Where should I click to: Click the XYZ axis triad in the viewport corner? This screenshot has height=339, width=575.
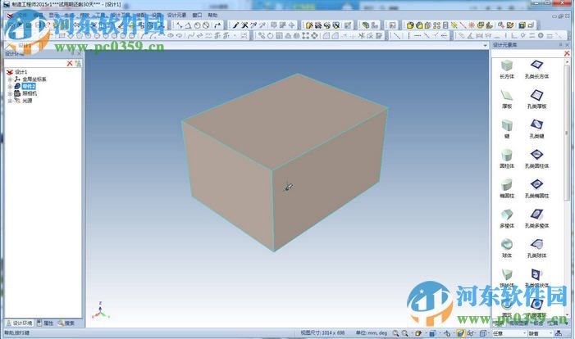pos(100,310)
